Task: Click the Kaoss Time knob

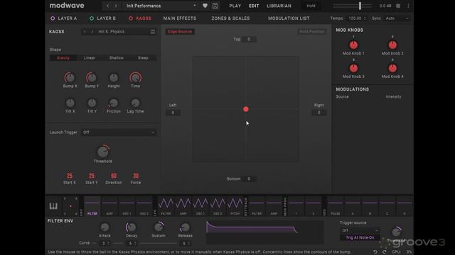Action: 136,77
